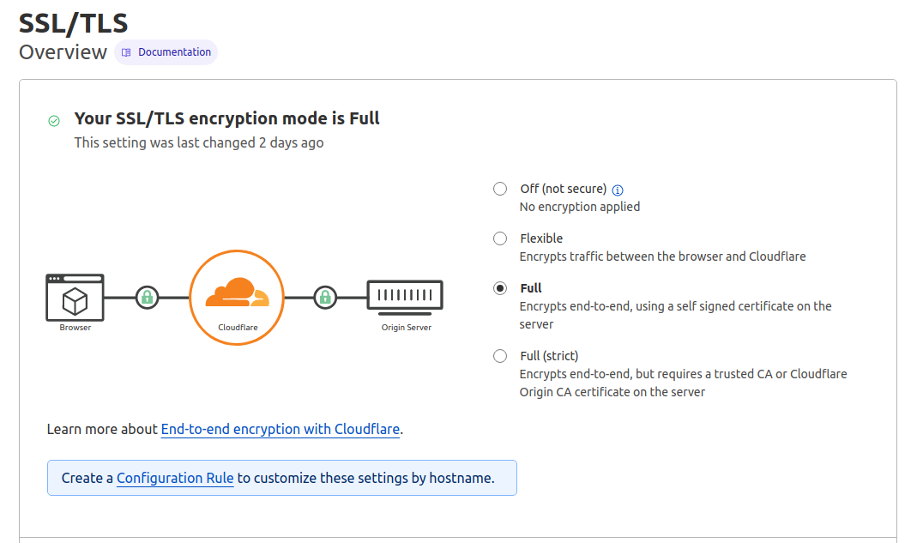917x543 pixels.
Task: Click the Origin Server icon in the diagram
Action: coord(405,293)
